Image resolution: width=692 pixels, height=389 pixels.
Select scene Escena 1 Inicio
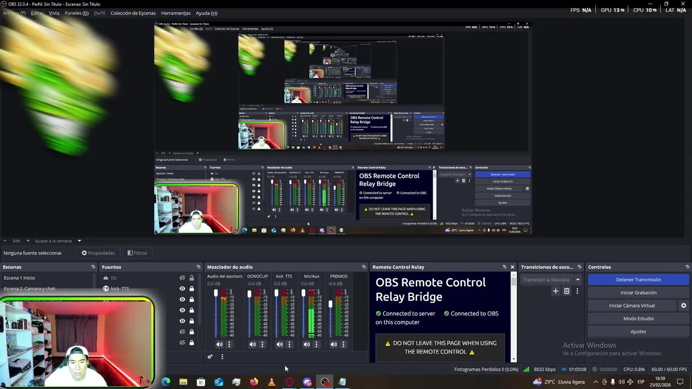click(x=48, y=278)
